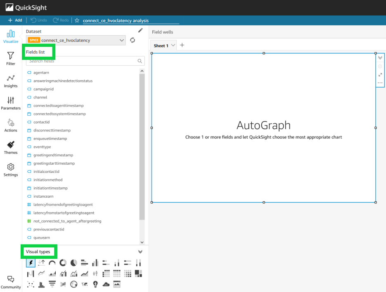This screenshot has height=292, width=386.
Task: Open the Sheet 1 tab dropdown
Action: (173, 45)
